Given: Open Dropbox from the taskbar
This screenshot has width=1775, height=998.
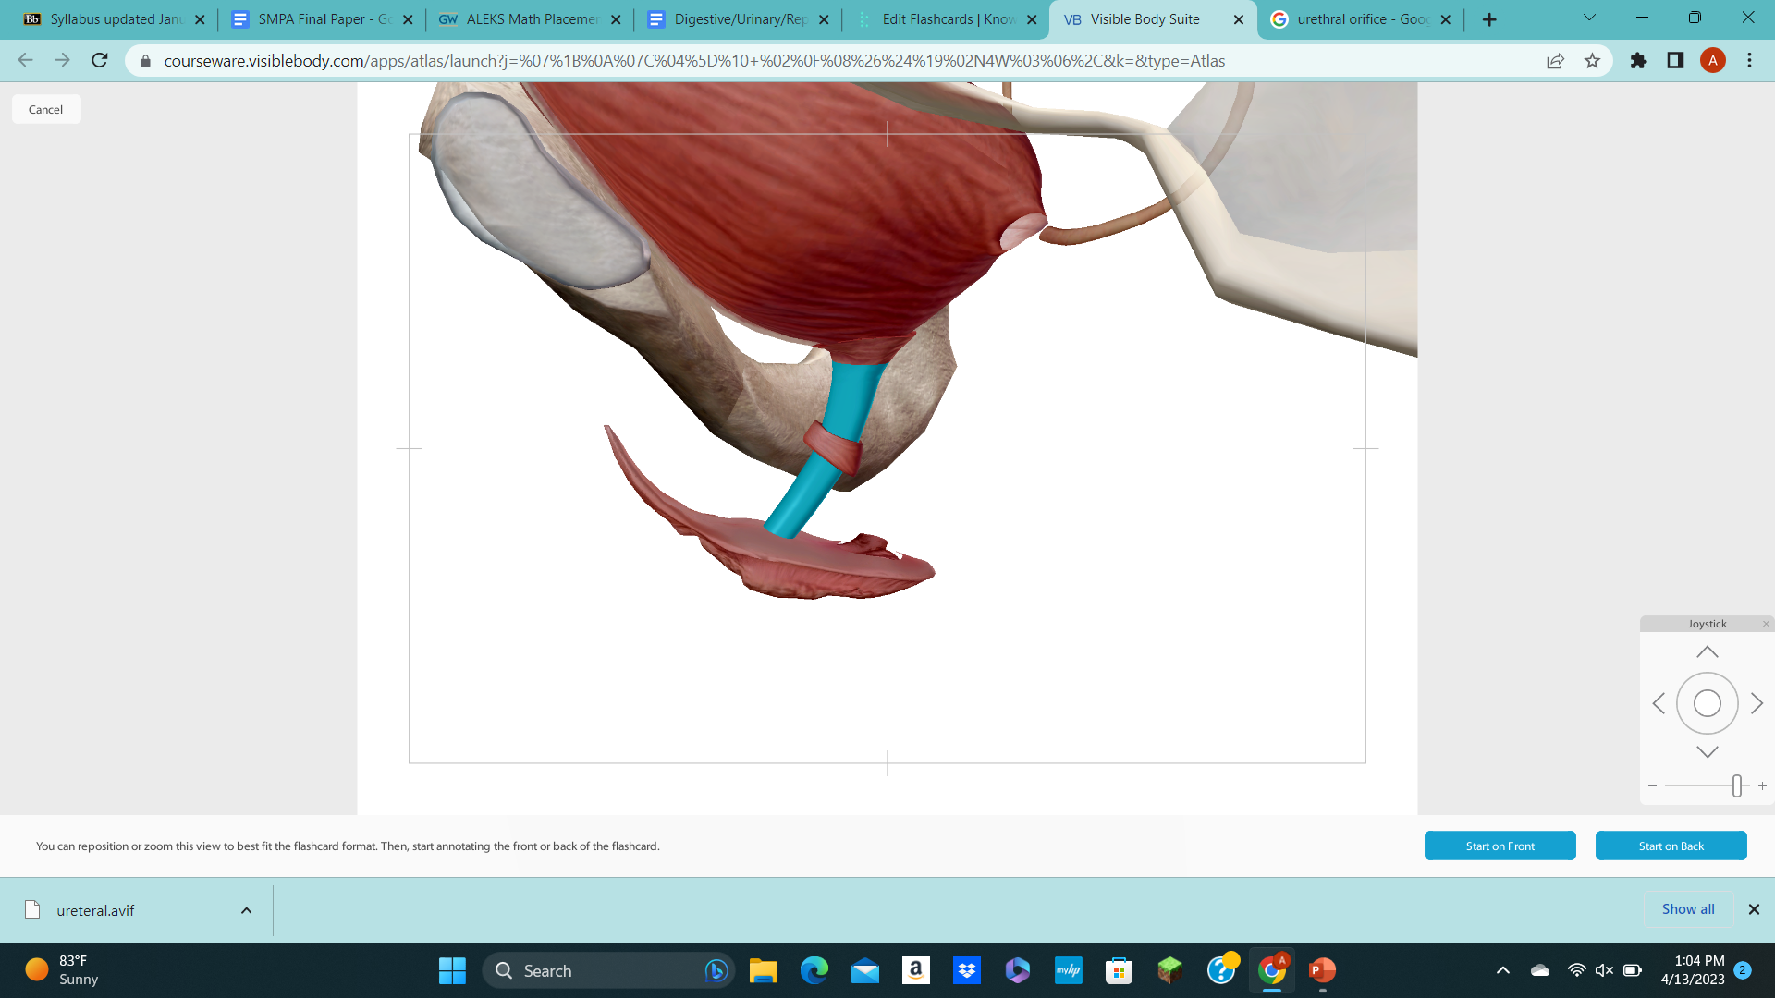Looking at the screenshot, I should (967, 970).
